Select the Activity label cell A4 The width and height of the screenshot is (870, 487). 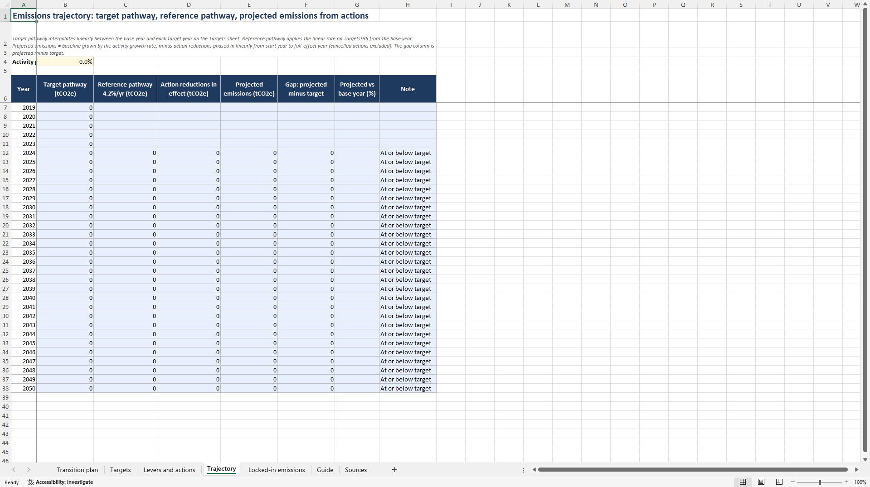click(24, 62)
